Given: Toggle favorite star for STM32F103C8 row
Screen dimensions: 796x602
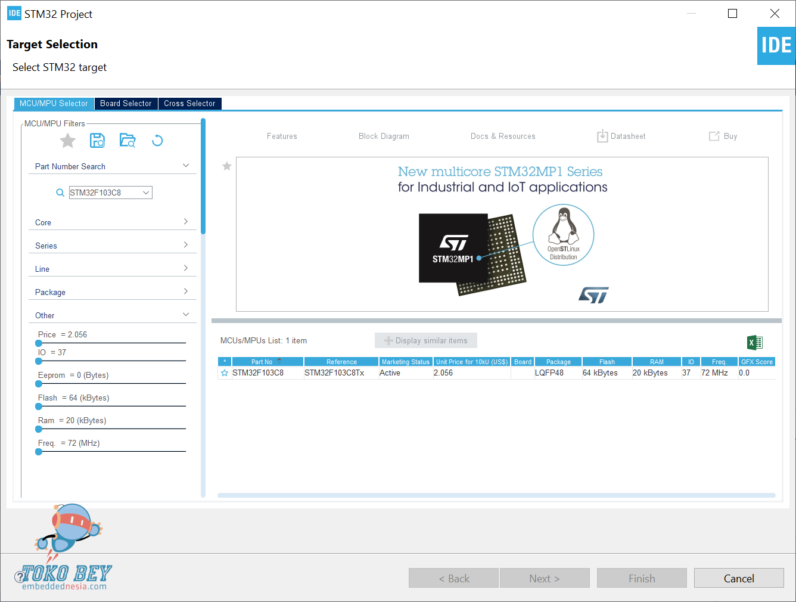Looking at the screenshot, I should tap(225, 373).
